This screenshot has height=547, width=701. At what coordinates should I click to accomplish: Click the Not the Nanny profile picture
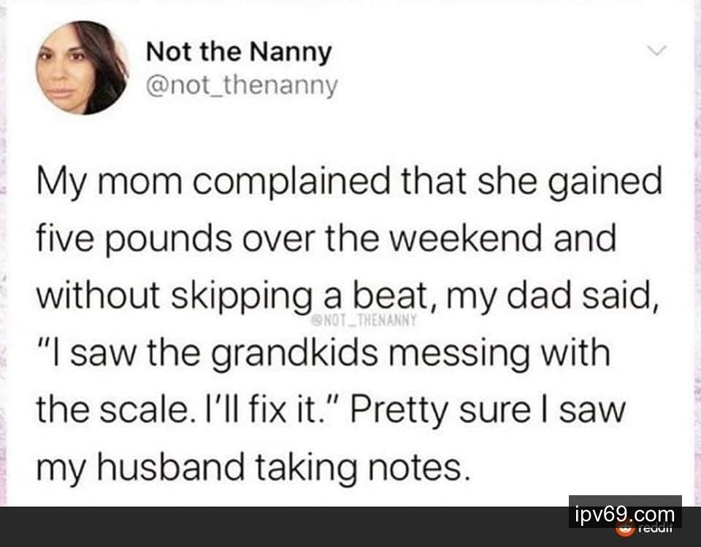82,69
